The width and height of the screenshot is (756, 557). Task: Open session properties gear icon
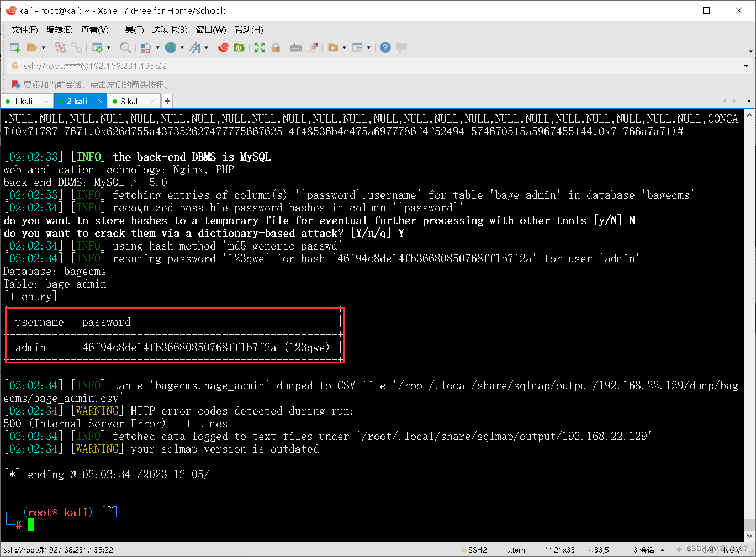[97, 47]
